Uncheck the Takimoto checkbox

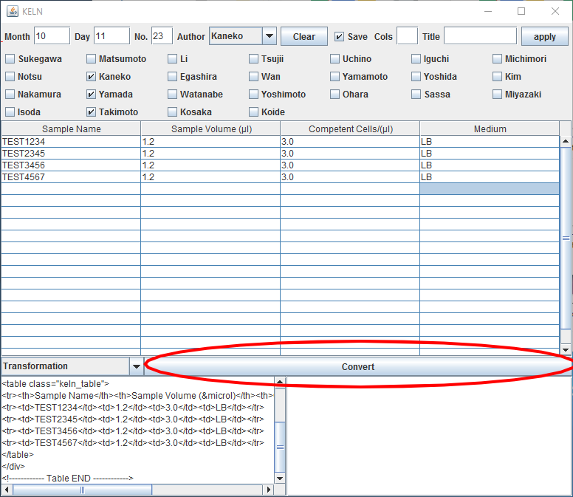click(x=91, y=112)
